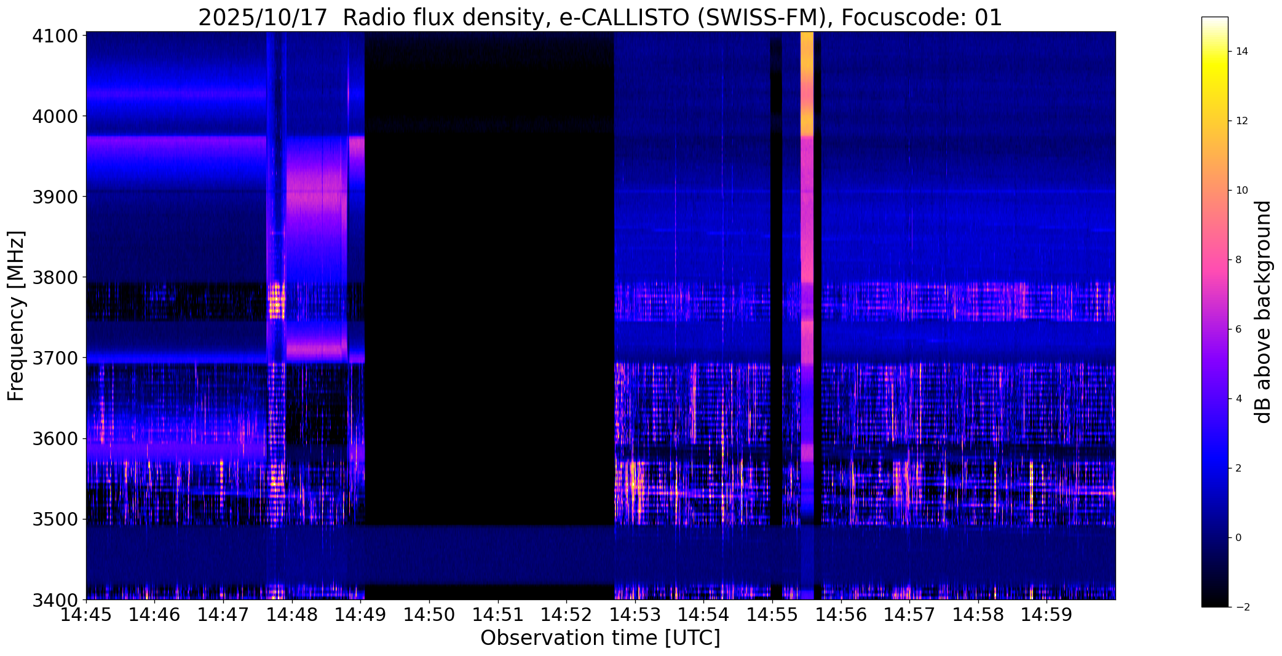Click the 14:52 time tick label
This screenshot has width=1282, height=656.
566,614
